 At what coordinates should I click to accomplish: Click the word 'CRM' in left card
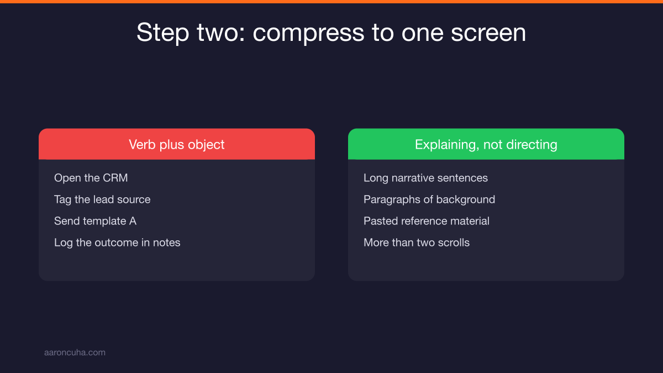pyautogui.click(x=115, y=178)
